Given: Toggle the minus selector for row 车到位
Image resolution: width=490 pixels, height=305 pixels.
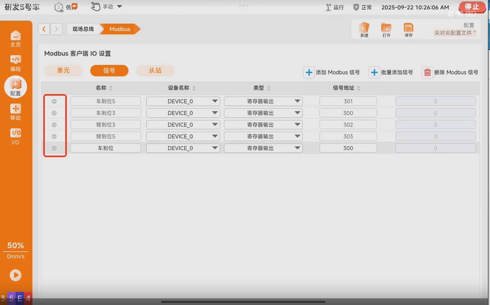Looking at the screenshot, I should tap(54, 148).
